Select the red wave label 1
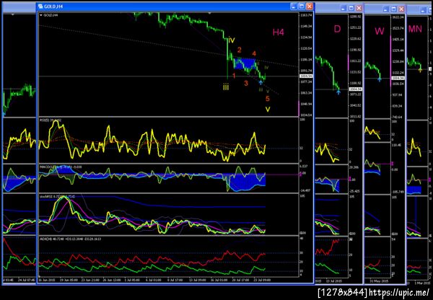Screen dimensions: 433x300 click(234, 75)
